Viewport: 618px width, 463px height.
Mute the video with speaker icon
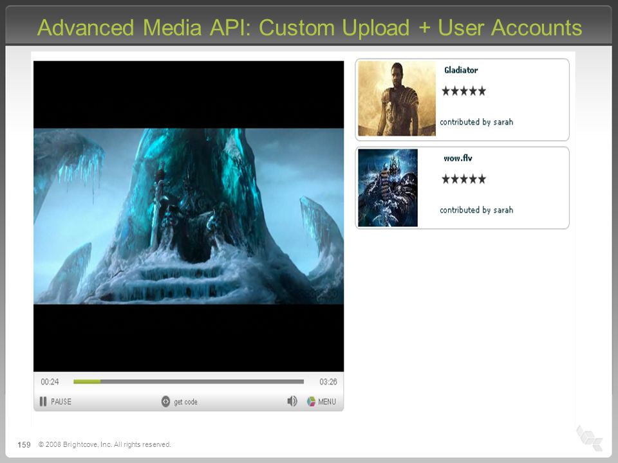(x=292, y=401)
